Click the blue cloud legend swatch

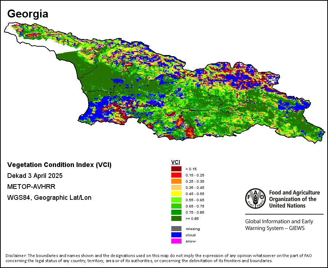176,235
